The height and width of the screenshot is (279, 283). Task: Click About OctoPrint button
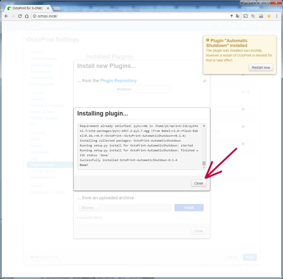click(44, 257)
